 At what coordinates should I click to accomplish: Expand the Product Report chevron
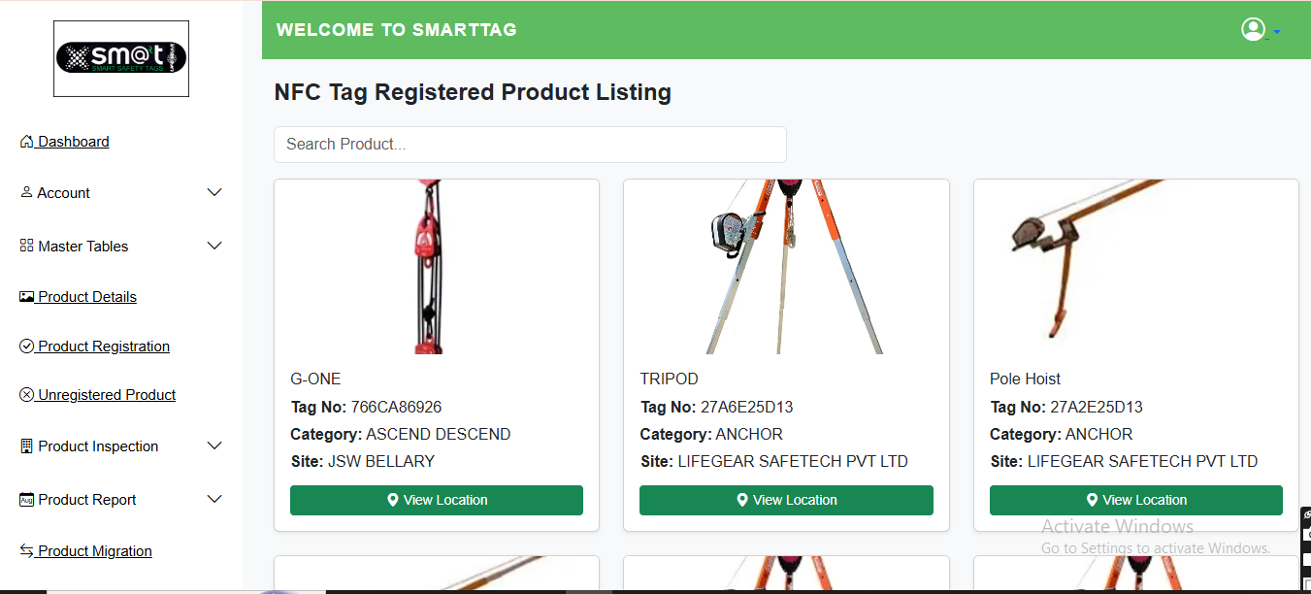(214, 500)
